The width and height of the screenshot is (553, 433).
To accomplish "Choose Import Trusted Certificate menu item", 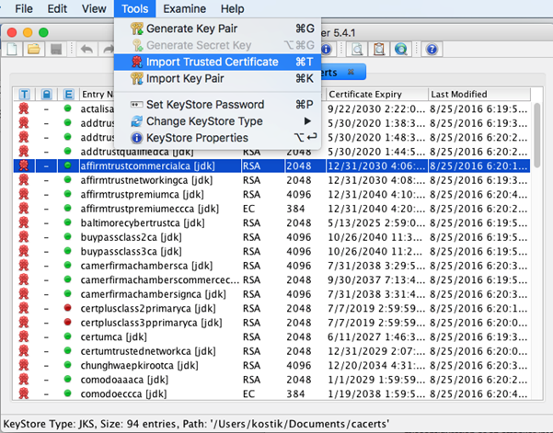I will point(217,62).
